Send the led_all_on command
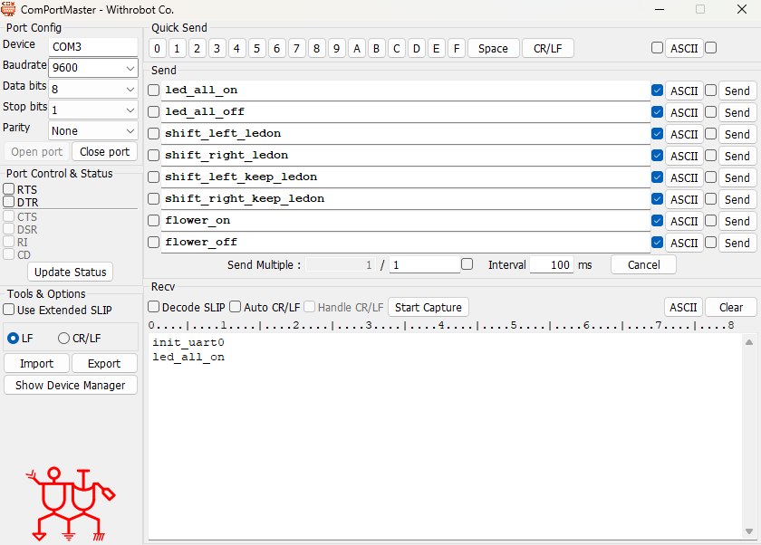Image resolution: width=761 pixels, height=545 pixels. coord(737,91)
